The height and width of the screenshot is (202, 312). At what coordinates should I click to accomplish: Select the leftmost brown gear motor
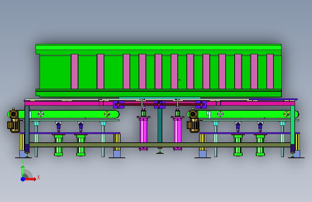pos(14,121)
